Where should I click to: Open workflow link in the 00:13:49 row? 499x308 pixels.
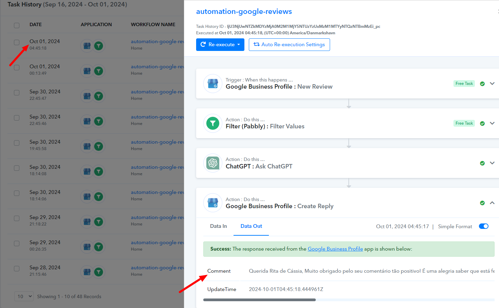157,67
